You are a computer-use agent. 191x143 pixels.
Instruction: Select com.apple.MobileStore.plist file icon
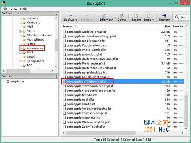pos(64,32)
